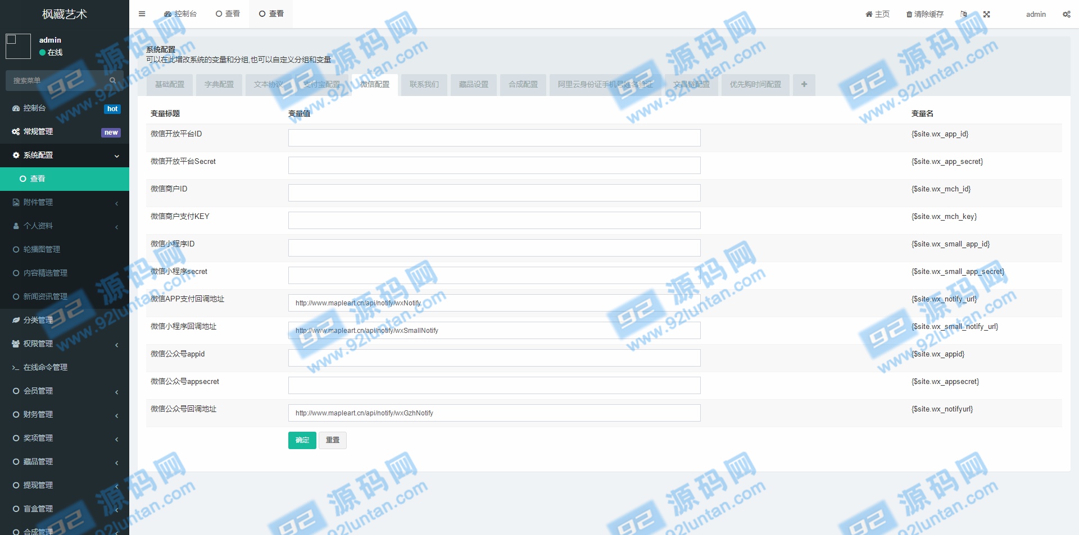Screen dimensions: 1079x535
Task: Open 轮播图管理 in the sidebar
Action: 65,249
